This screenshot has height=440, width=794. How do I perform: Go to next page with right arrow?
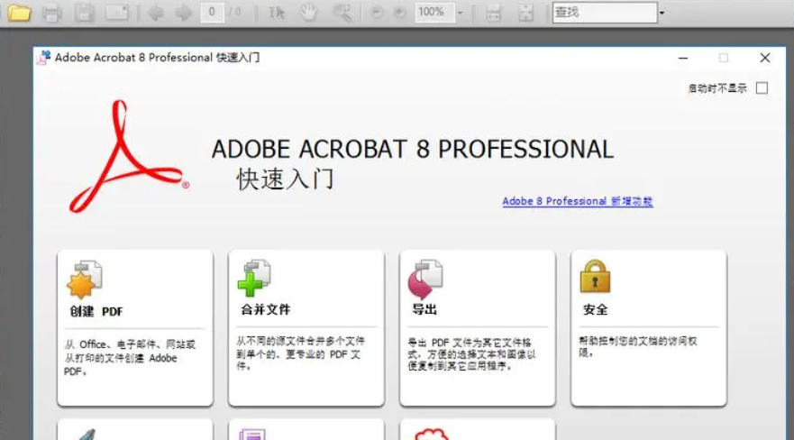pyautogui.click(x=183, y=13)
